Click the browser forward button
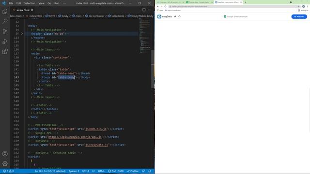This screenshot has width=310, height=174. coord(161,6)
